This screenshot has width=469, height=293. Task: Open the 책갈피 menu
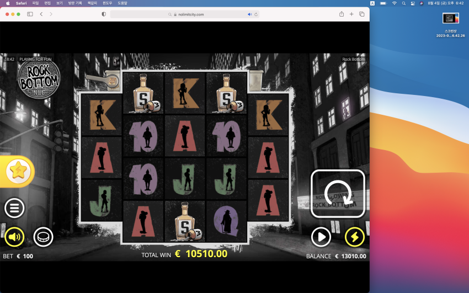(92, 3)
